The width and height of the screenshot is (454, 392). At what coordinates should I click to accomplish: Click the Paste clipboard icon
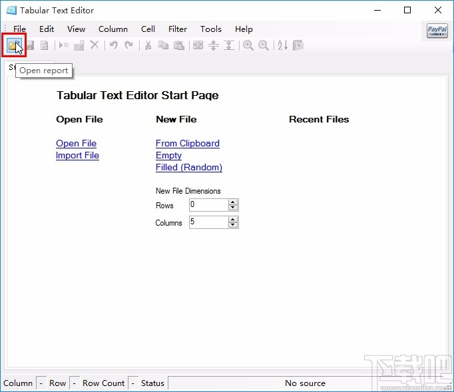(179, 45)
